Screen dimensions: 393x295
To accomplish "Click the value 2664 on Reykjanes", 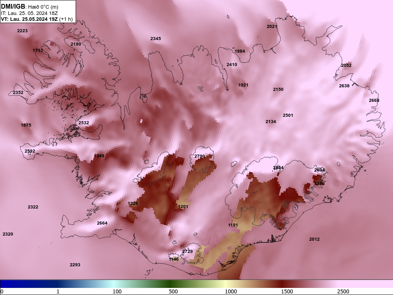I will [102, 223].
